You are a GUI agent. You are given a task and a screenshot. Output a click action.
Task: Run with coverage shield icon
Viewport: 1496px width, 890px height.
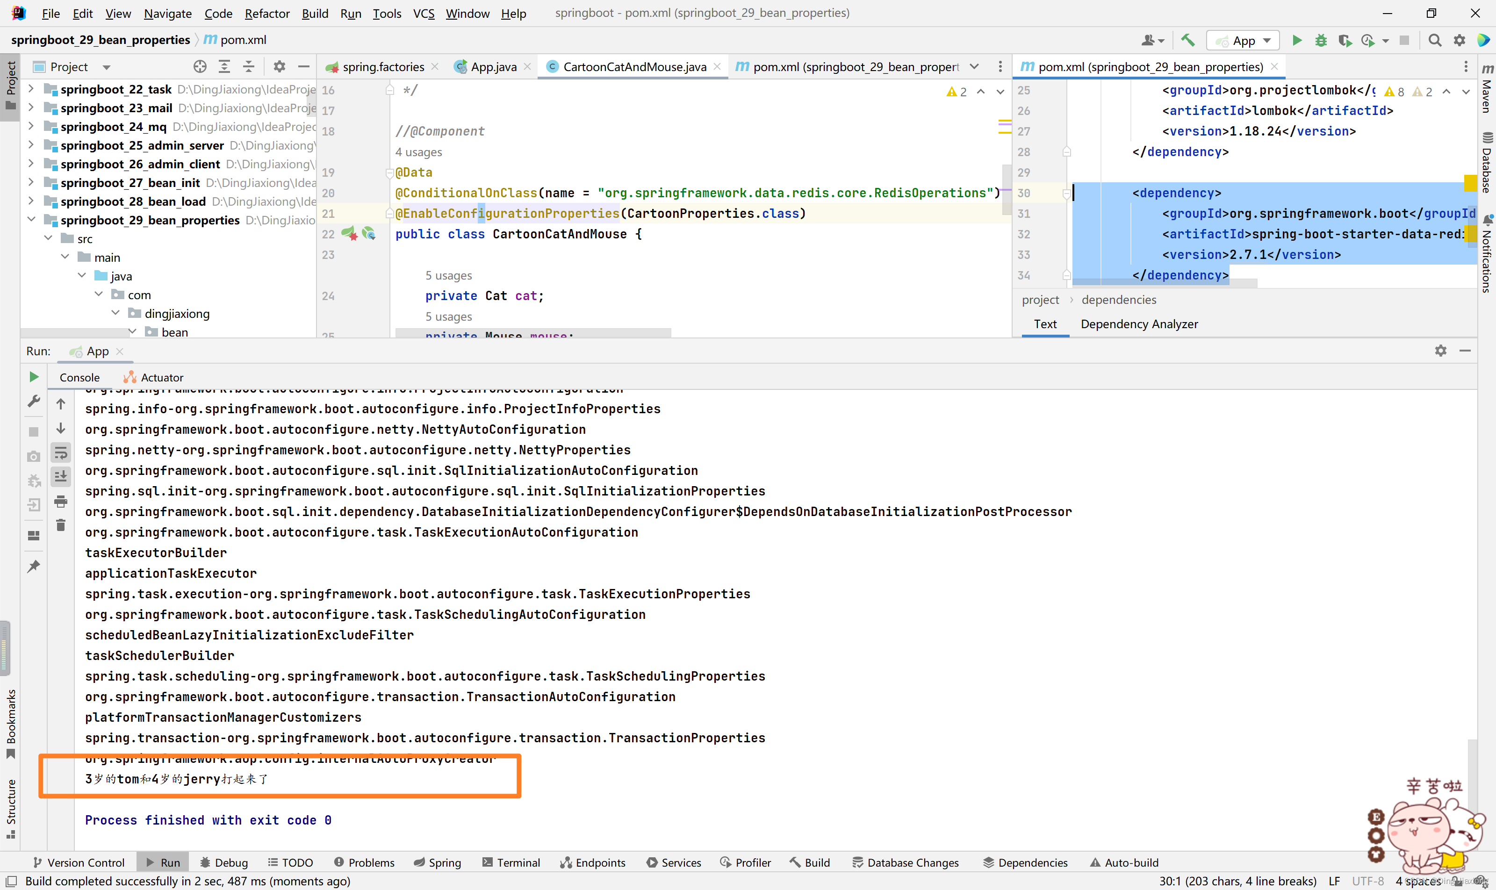[x=1345, y=40]
